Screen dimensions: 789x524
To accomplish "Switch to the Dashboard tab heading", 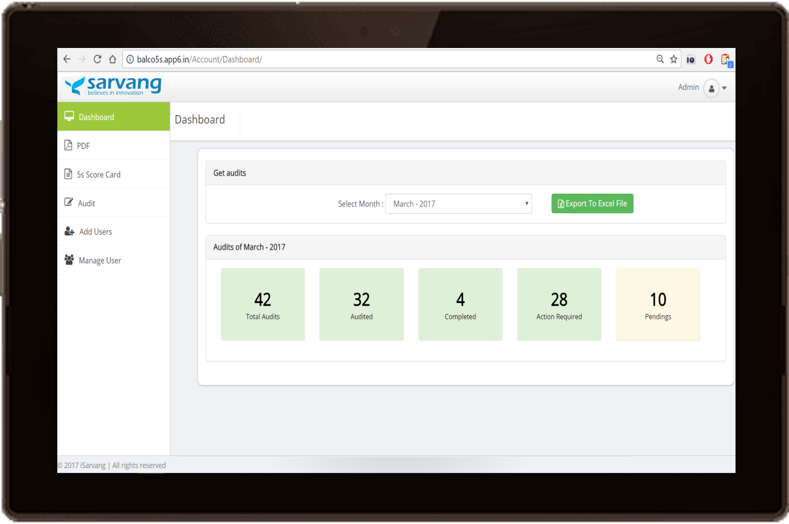I will (x=200, y=119).
